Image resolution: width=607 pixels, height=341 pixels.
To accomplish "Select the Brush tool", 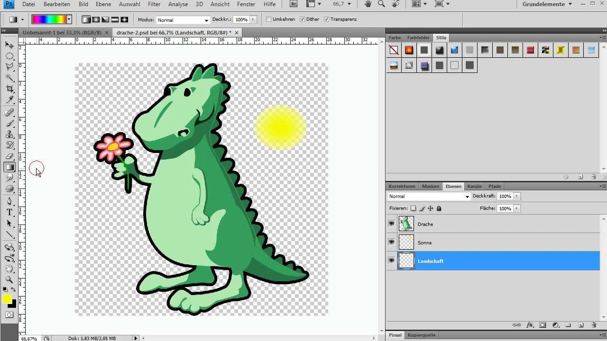I will pyautogui.click(x=9, y=124).
